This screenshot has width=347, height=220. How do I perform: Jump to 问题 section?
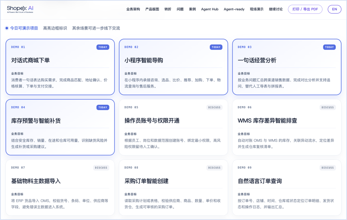pyautogui.click(x=180, y=9)
